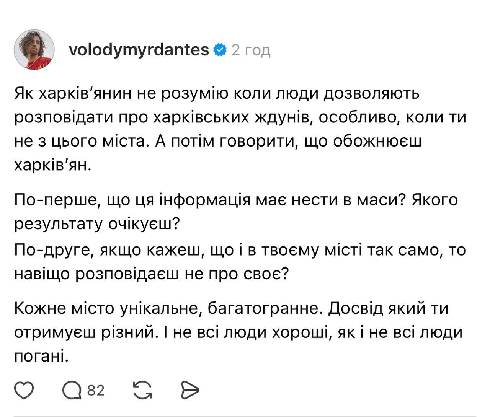Screen dimensions: 490x417
Task: Click the text 'результату очікуєш?'
Action: pyautogui.click(x=97, y=224)
